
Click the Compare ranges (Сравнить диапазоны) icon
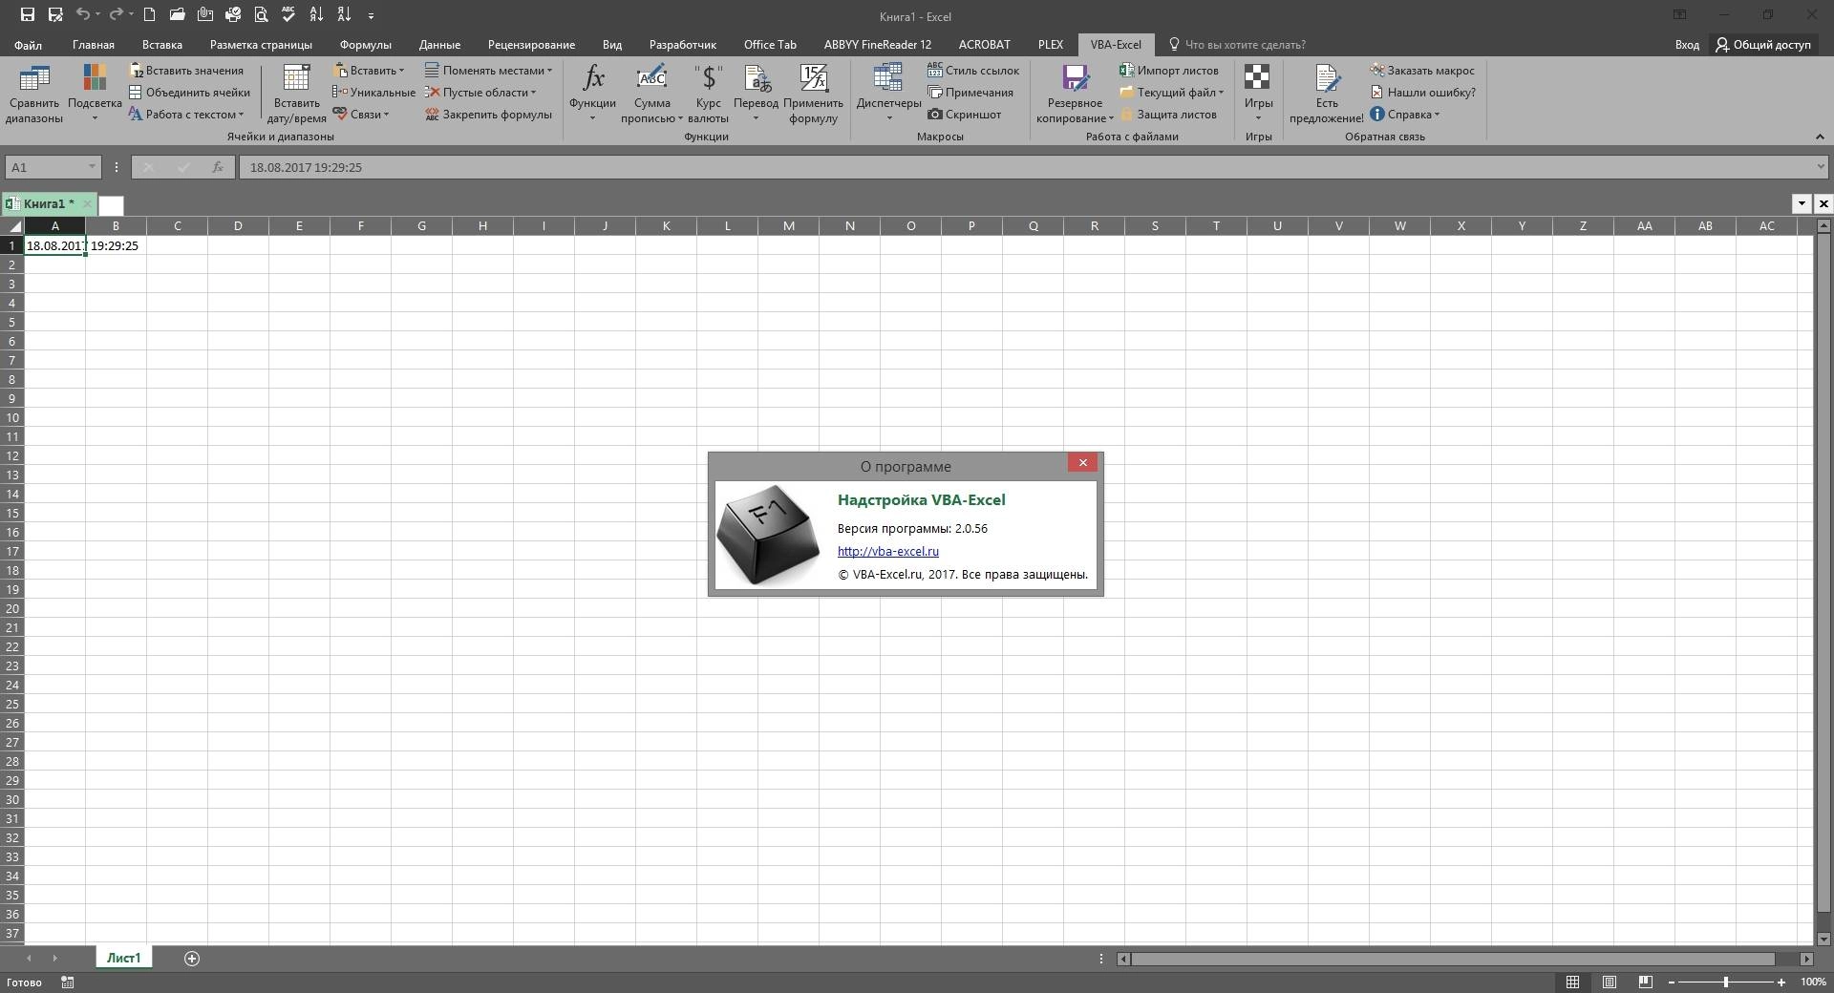coord(34,94)
